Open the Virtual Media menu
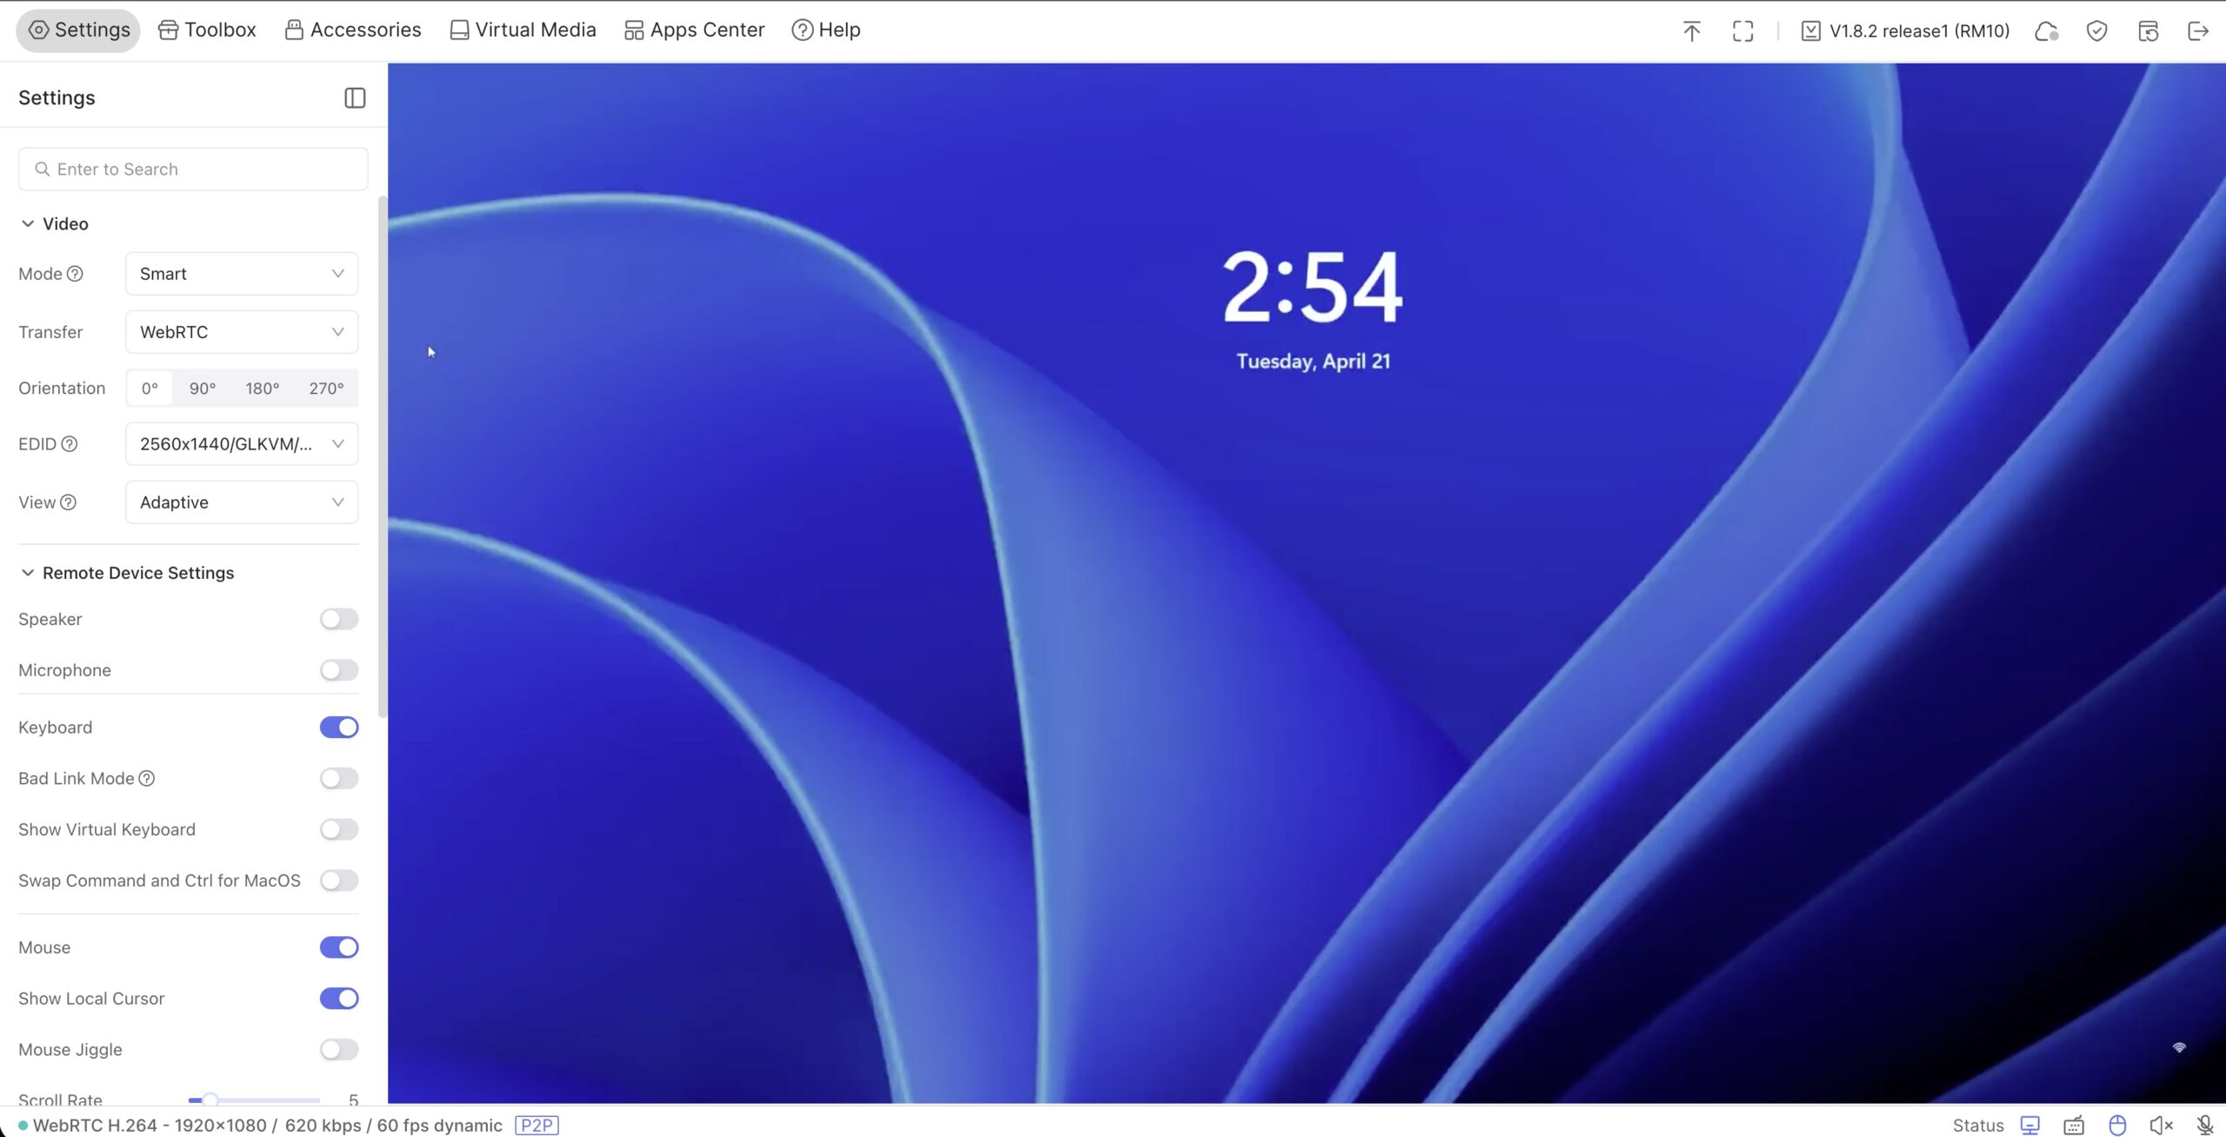2226x1137 pixels. pos(523,30)
